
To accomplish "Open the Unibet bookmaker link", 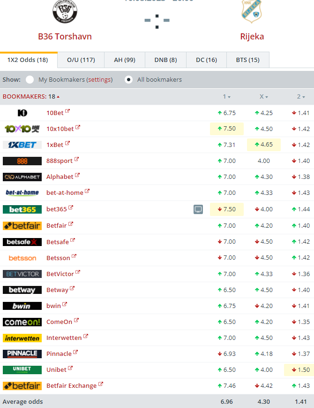I will (56, 370).
